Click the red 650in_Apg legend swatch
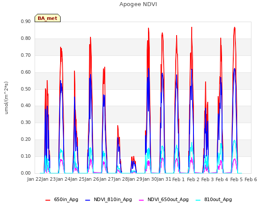Image resolution: width=277 pixels, height=208 pixels. (48, 200)
